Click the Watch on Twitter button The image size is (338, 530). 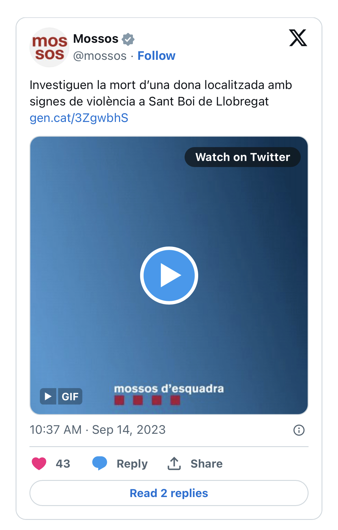242,157
